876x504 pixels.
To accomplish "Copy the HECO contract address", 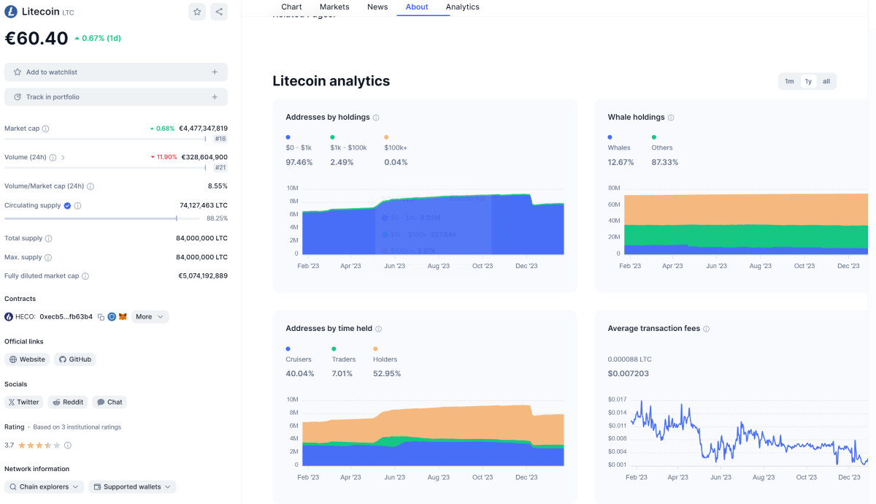I will (101, 317).
